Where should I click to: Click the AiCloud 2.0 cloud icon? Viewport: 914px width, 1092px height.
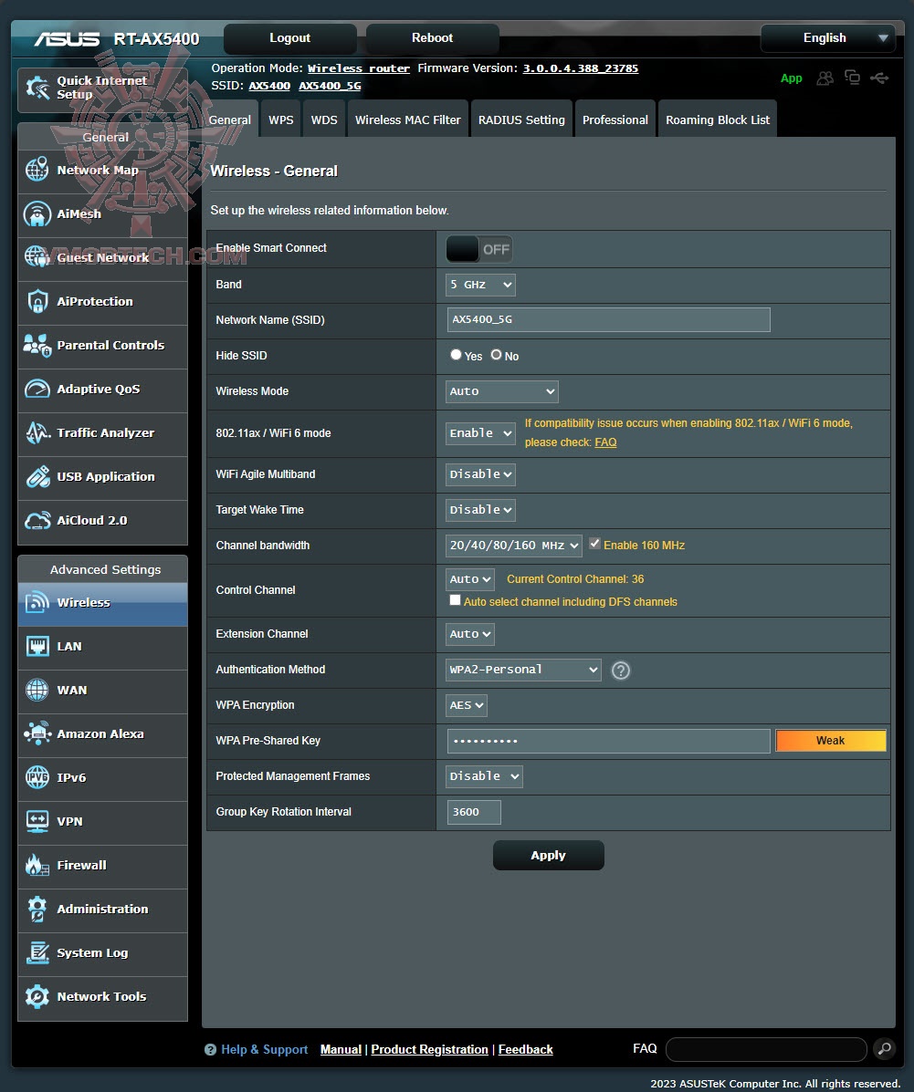pos(37,520)
